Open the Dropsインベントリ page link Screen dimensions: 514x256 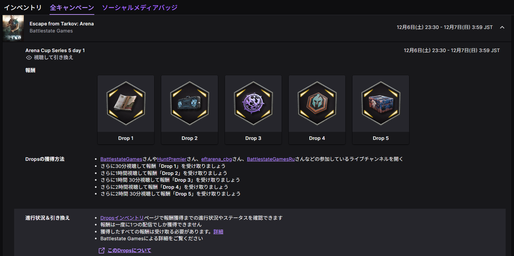(122, 218)
